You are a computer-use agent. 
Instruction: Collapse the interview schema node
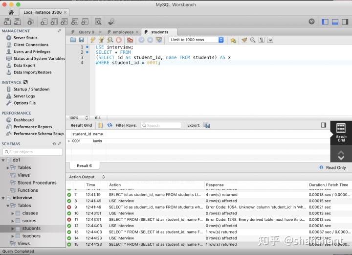[3, 198]
